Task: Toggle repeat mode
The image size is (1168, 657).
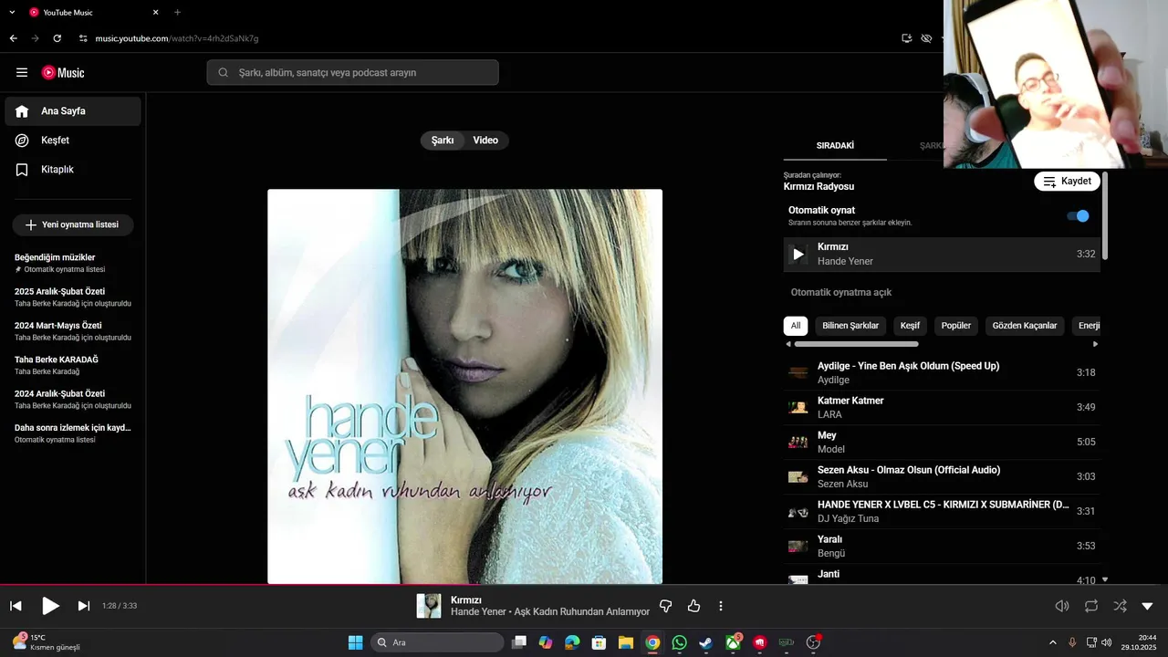Action: click(1091, 606)
